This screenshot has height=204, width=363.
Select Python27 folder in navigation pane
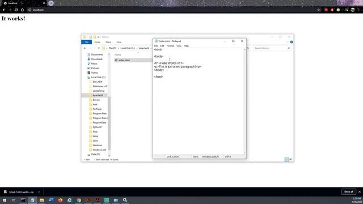click(x=97, y=127)
